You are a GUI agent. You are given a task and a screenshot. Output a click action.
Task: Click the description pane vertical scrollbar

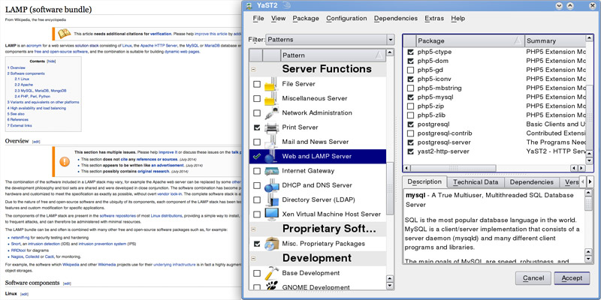point(589,202)
